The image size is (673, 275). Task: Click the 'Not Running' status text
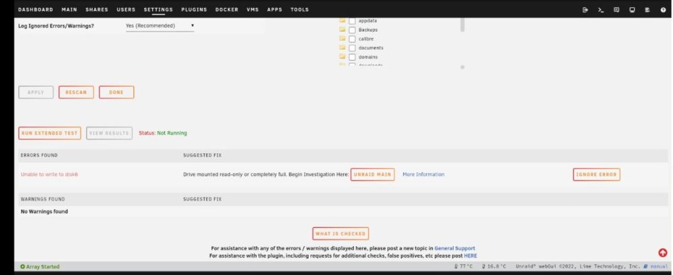click(x=172, y=133)
